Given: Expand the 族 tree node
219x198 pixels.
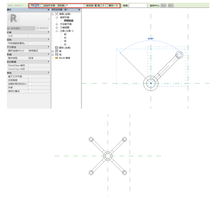Looking at the screenshot, I should click(53, 51).
